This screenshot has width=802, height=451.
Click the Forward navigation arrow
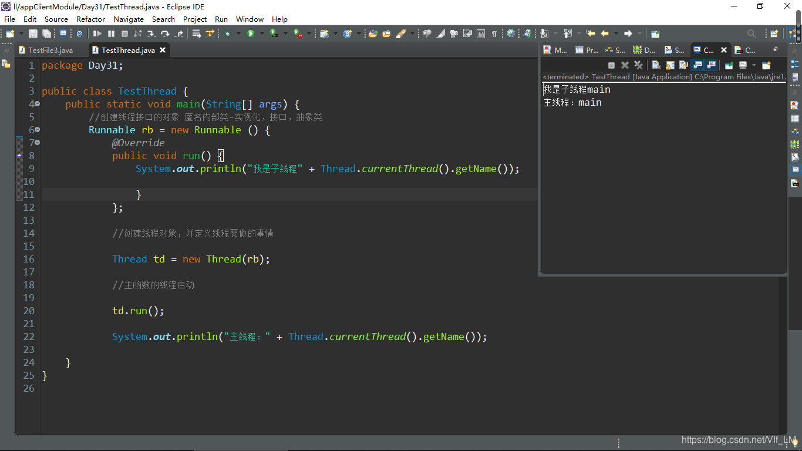pos(628,33)
